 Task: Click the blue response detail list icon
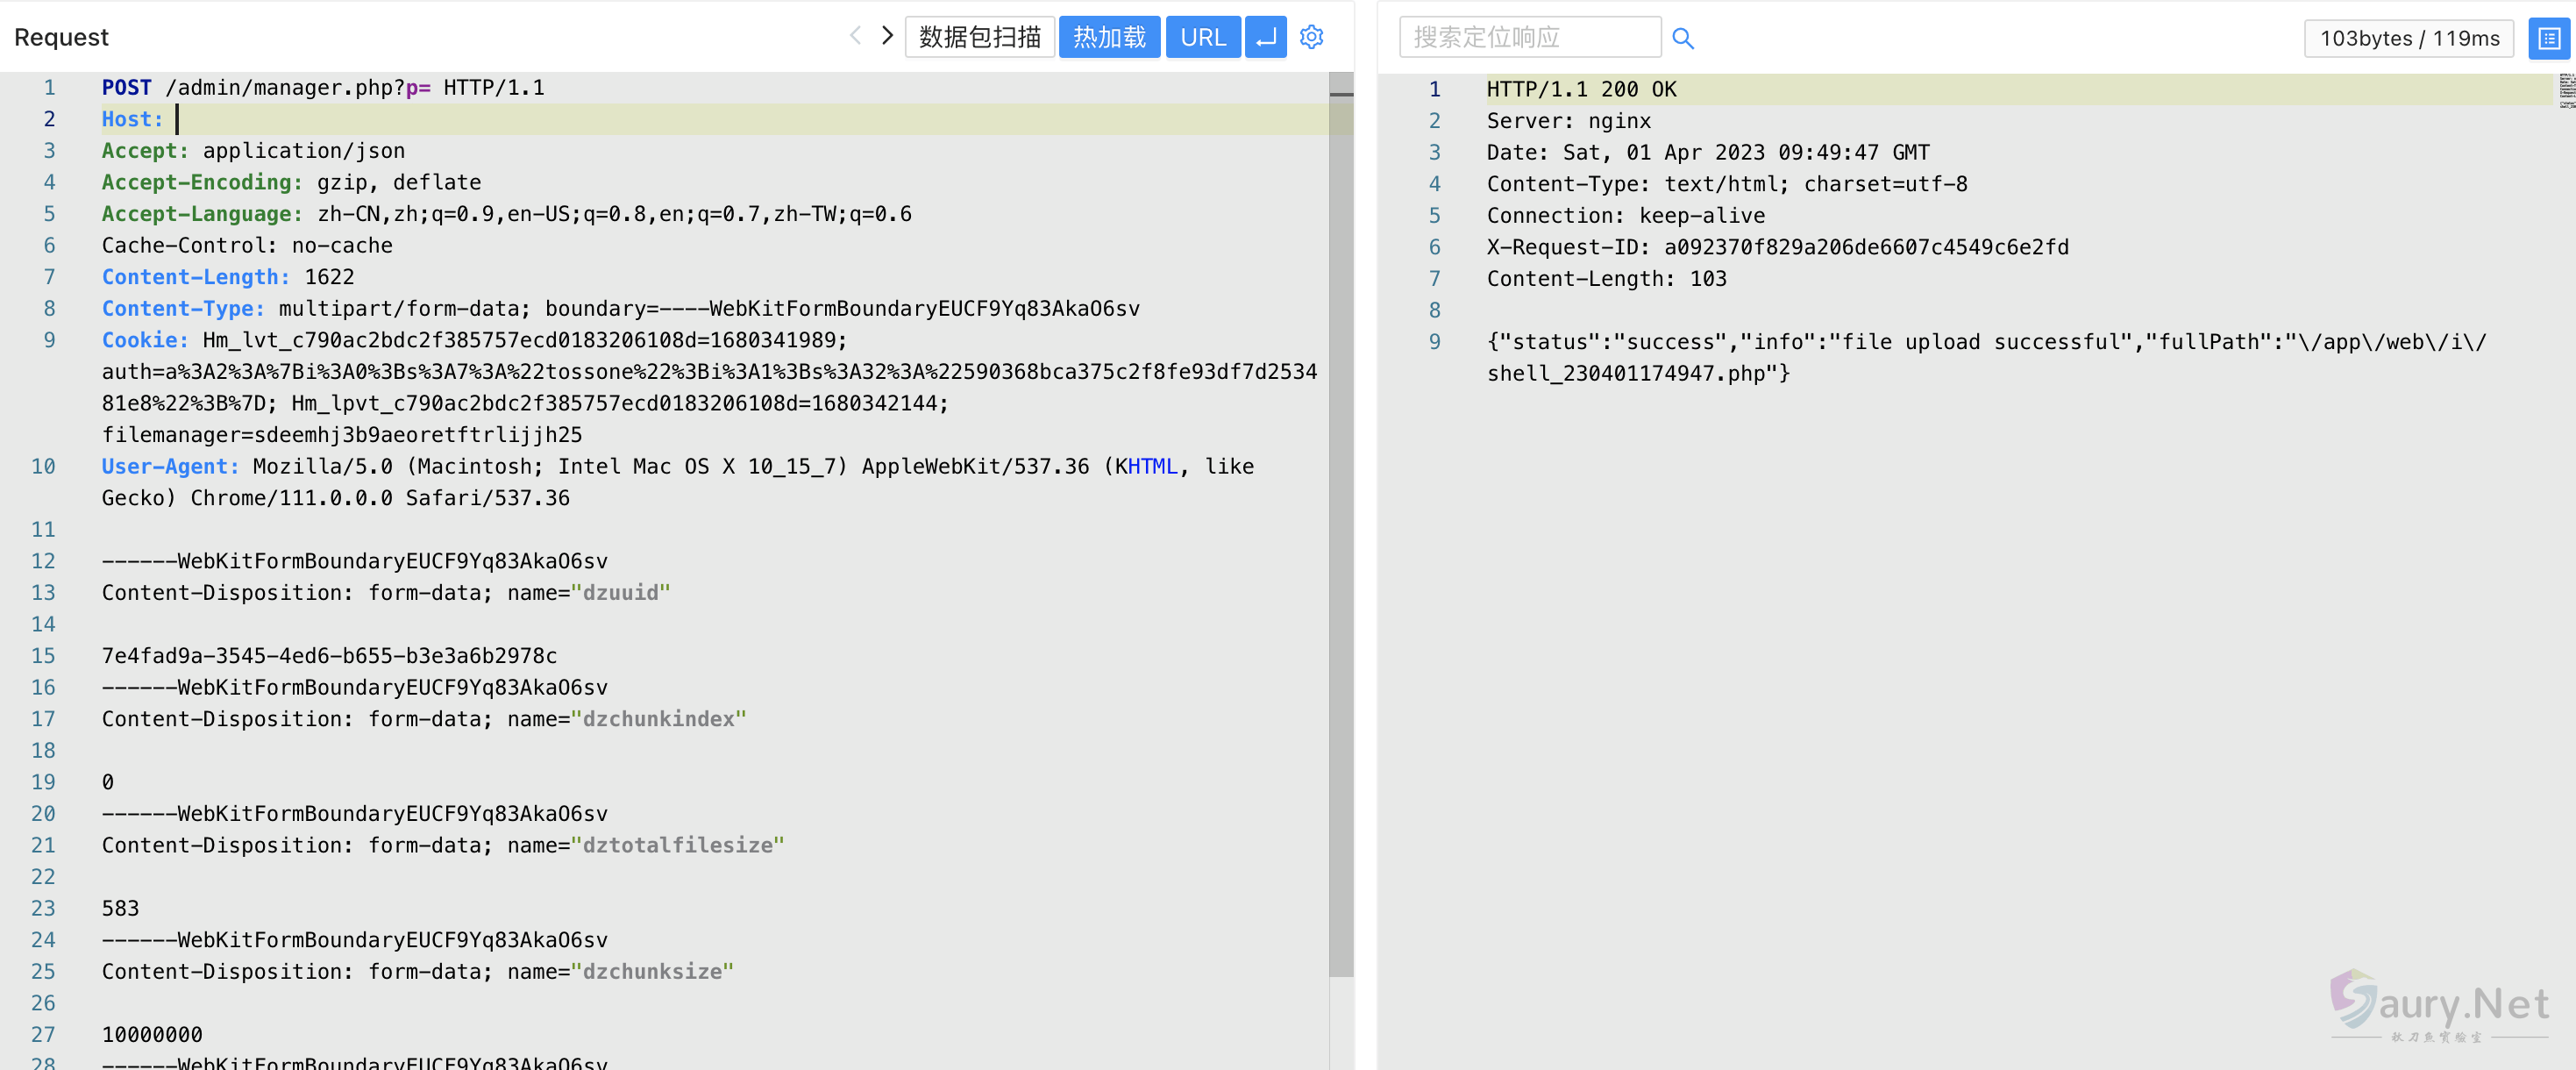[x=2548, y=38]
